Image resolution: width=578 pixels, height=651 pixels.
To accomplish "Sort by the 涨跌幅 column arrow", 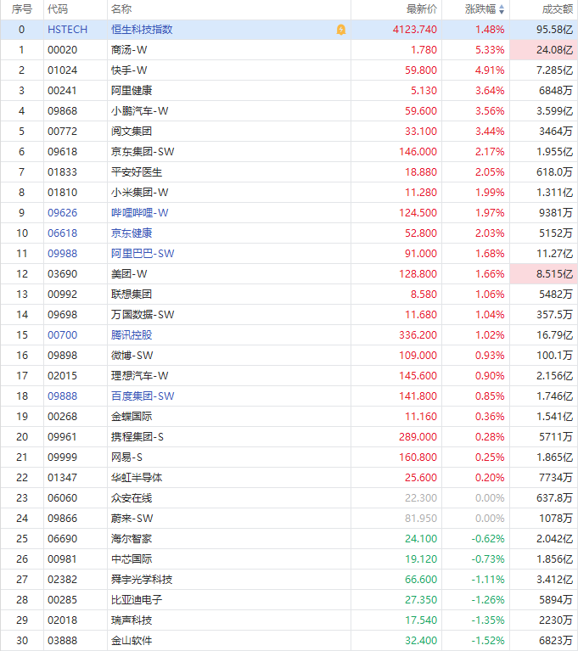I will pyautogui.click(x=502, y=9).
